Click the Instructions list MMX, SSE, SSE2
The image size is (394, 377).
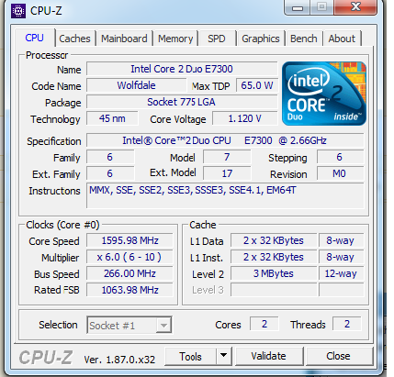[225, 195]
